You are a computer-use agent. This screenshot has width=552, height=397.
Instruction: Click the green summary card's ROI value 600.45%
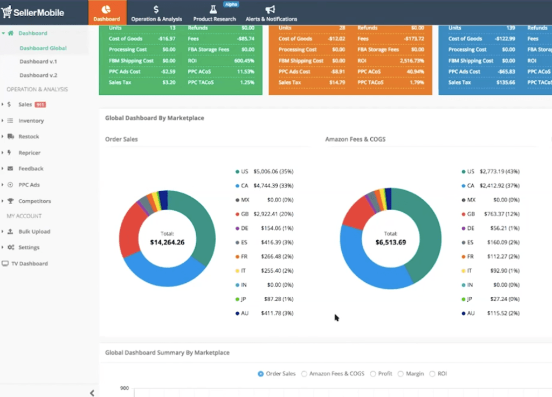click(244, 60)
